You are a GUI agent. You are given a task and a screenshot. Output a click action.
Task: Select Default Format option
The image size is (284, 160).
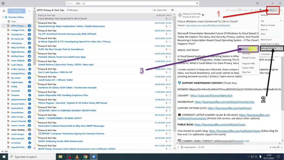click(x=249, y=58)
